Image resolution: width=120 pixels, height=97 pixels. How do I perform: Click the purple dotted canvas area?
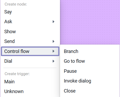(90, 22)
